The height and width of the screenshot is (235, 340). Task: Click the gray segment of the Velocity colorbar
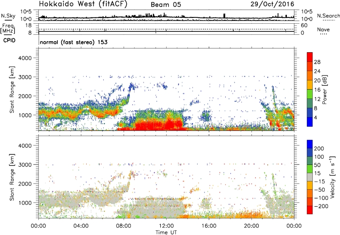tap(310, 177)
